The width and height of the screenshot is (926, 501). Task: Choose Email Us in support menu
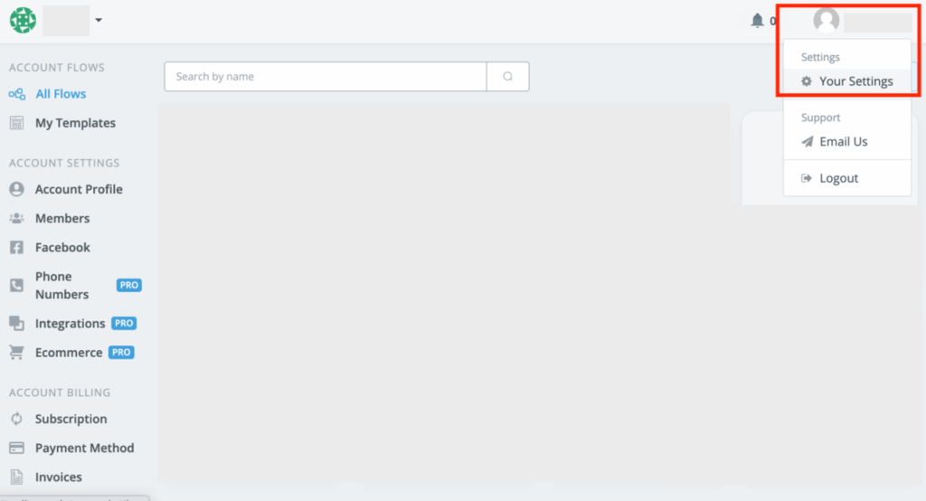842,142
